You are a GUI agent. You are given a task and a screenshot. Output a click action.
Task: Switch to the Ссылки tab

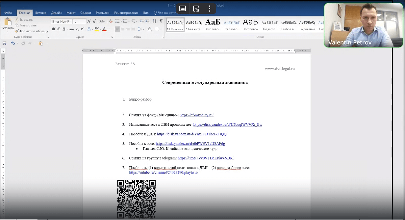pos(86,13)
